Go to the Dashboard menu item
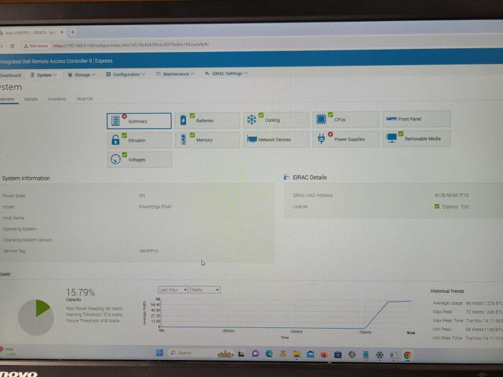 click(x=10, y=75)
